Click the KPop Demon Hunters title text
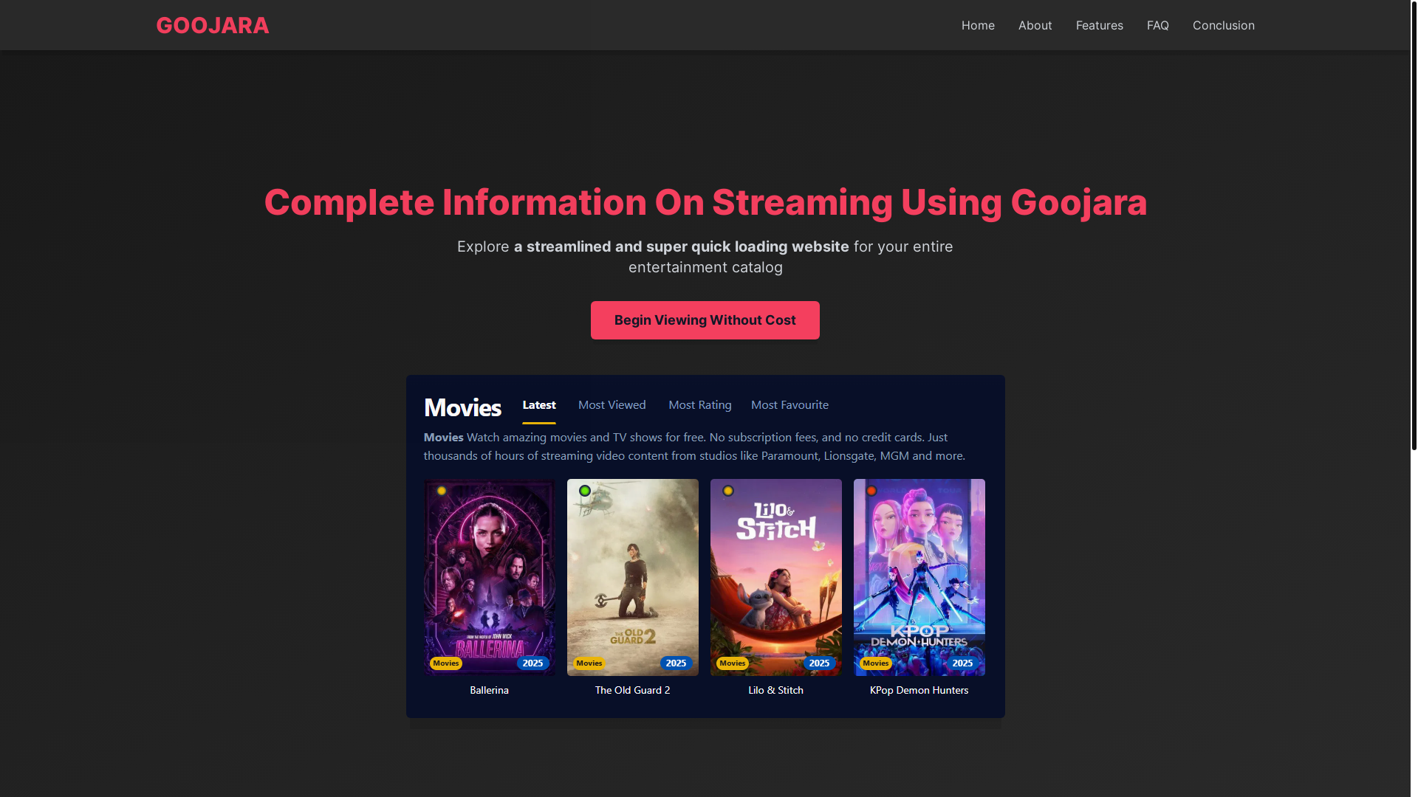This screenshot has height=797, width=1418. pyautogui.click(x=919, y=690)
